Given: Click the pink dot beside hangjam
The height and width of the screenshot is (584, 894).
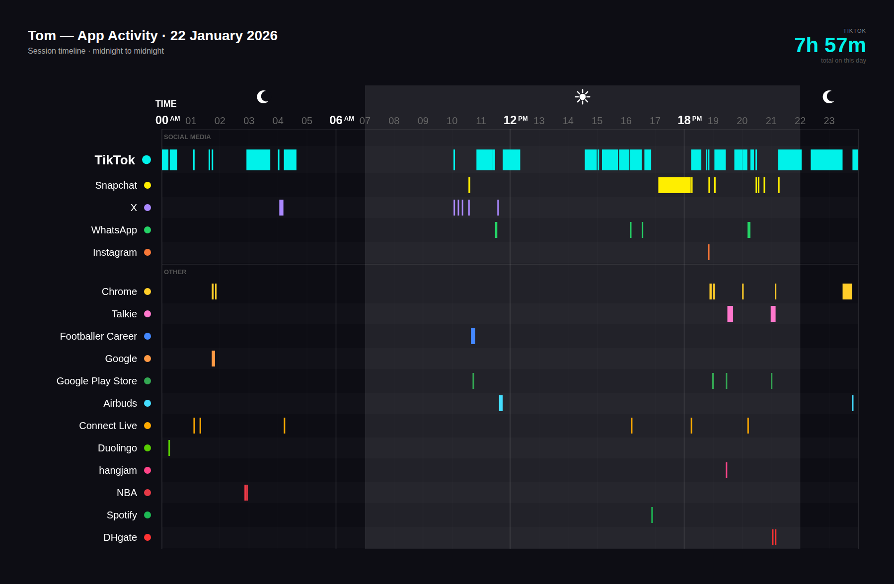Looking at the screenshot, I should pos(148,470).
